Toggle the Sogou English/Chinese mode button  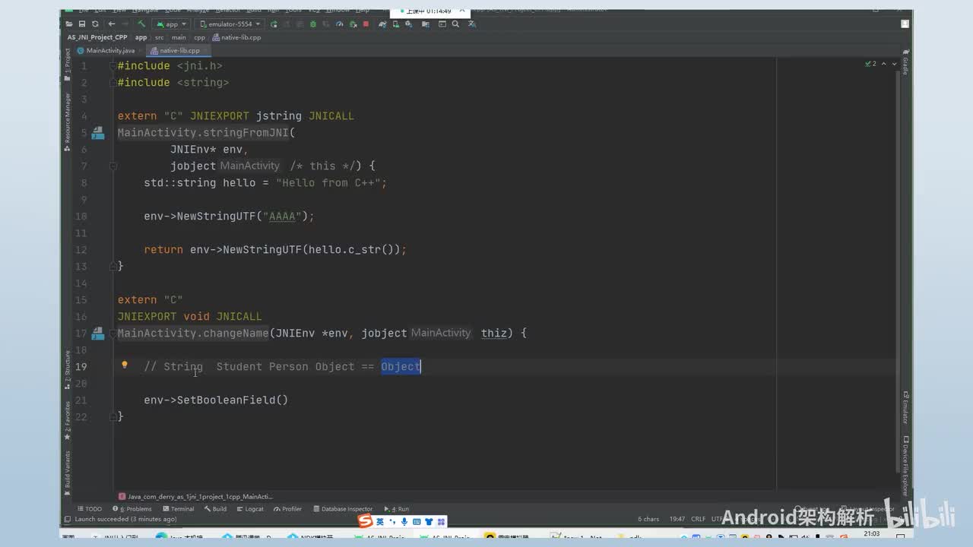tap(380, 521)
